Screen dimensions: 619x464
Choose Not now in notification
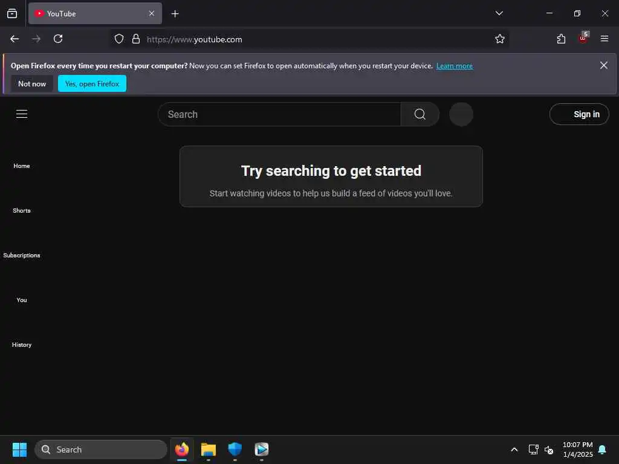32,83
